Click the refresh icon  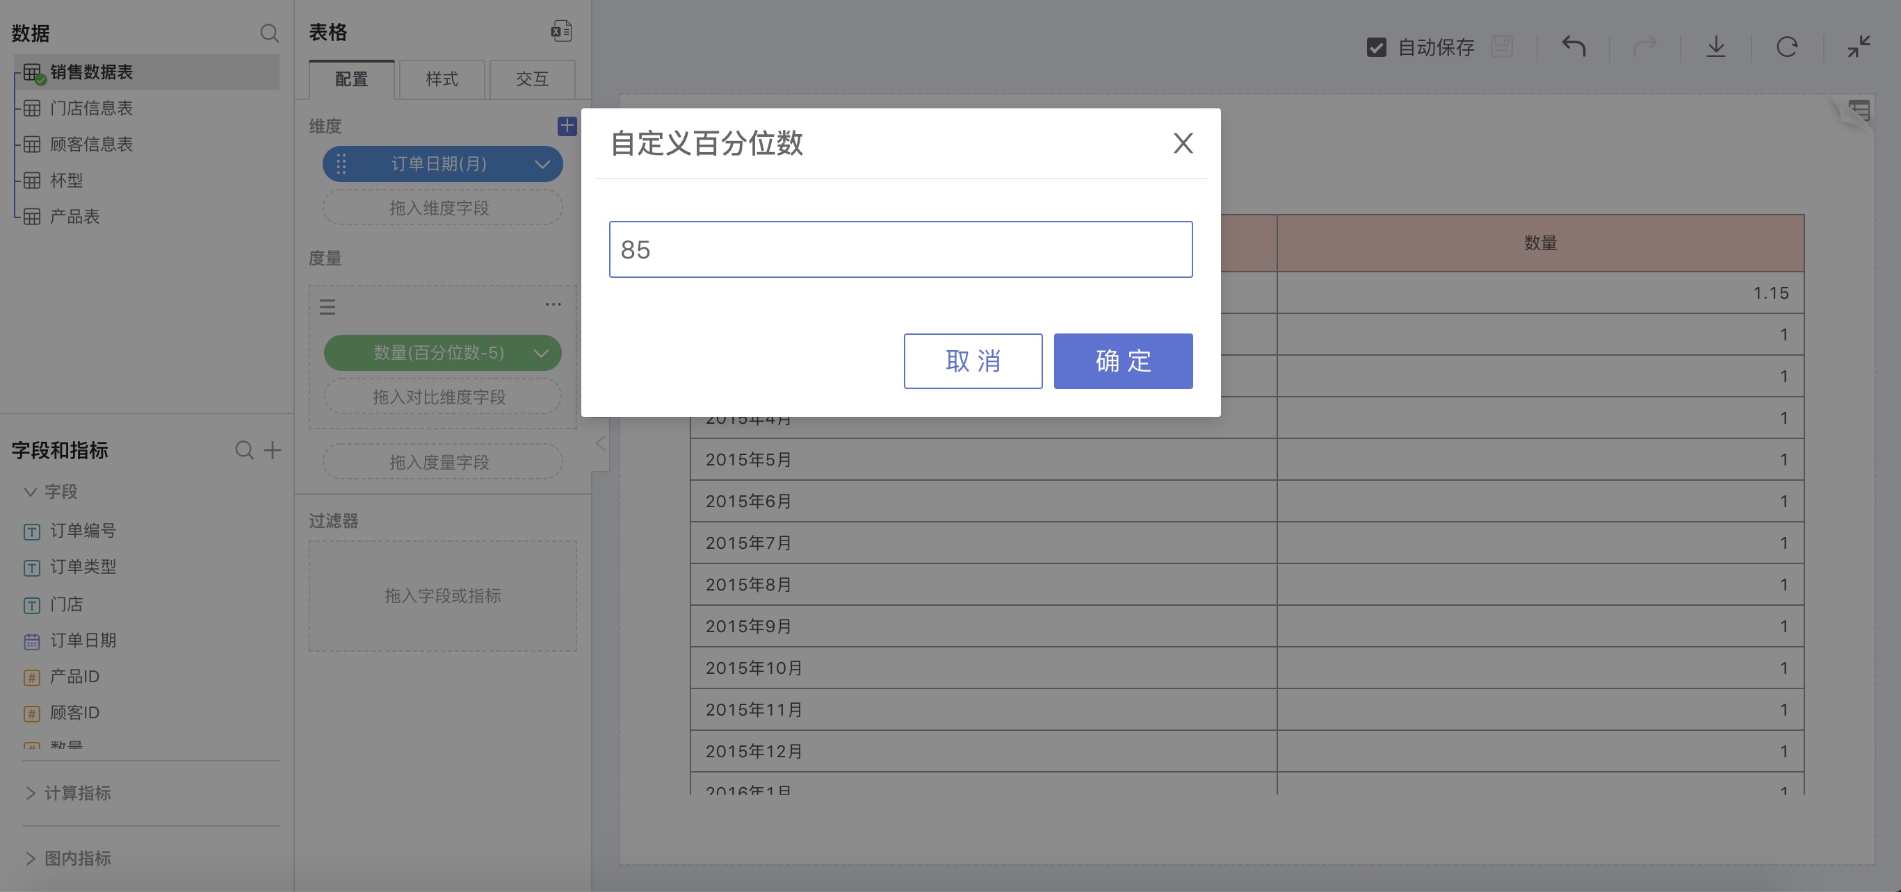(1788, 47)
